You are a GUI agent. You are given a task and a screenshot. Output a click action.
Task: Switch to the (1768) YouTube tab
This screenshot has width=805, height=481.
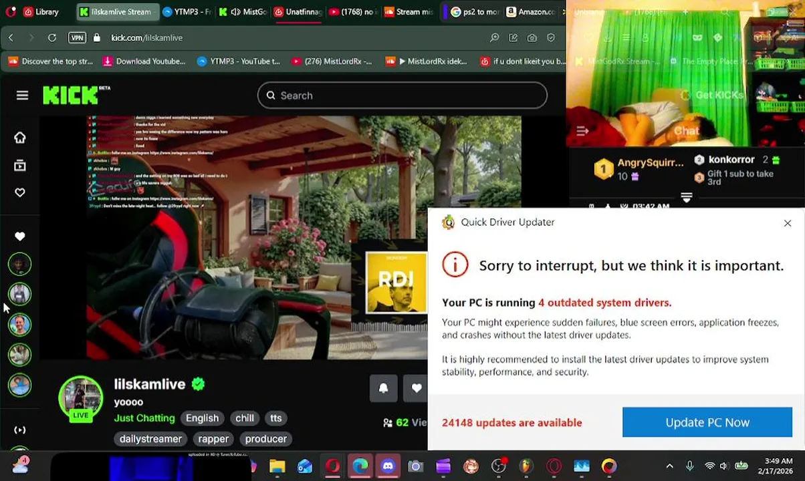354,12
